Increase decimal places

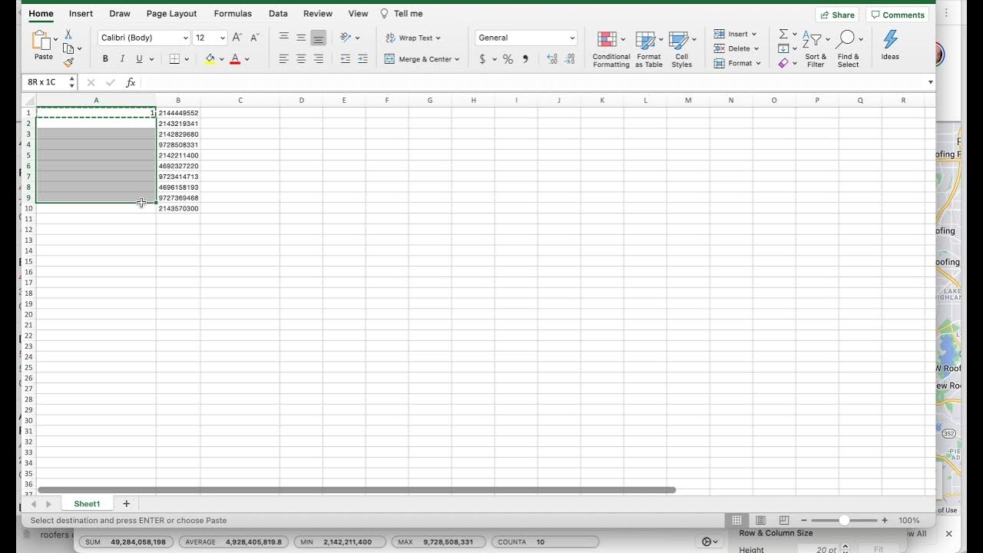tap(552, 59)
